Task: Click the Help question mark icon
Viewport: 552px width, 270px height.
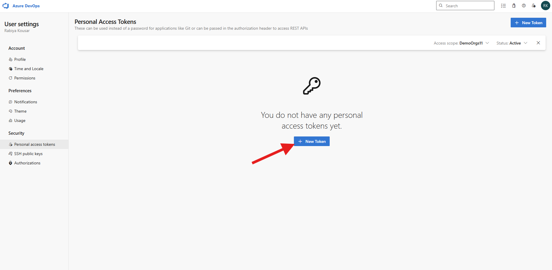Action: 524,6
